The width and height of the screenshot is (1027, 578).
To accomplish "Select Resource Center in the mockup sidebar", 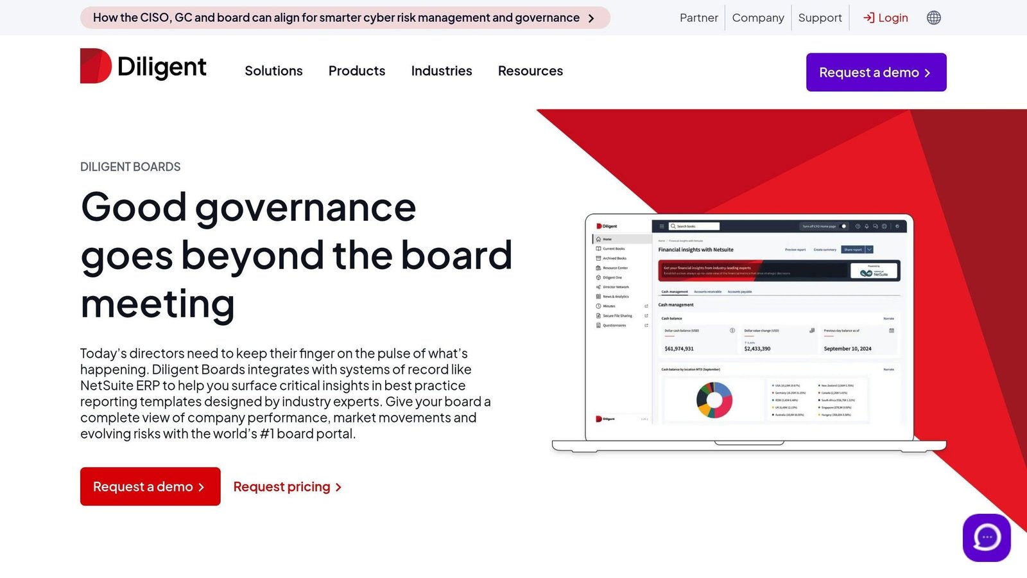I will (x=612, y=268).
